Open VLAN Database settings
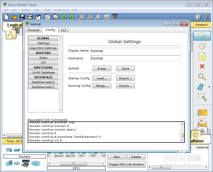 tap(43, 72)
